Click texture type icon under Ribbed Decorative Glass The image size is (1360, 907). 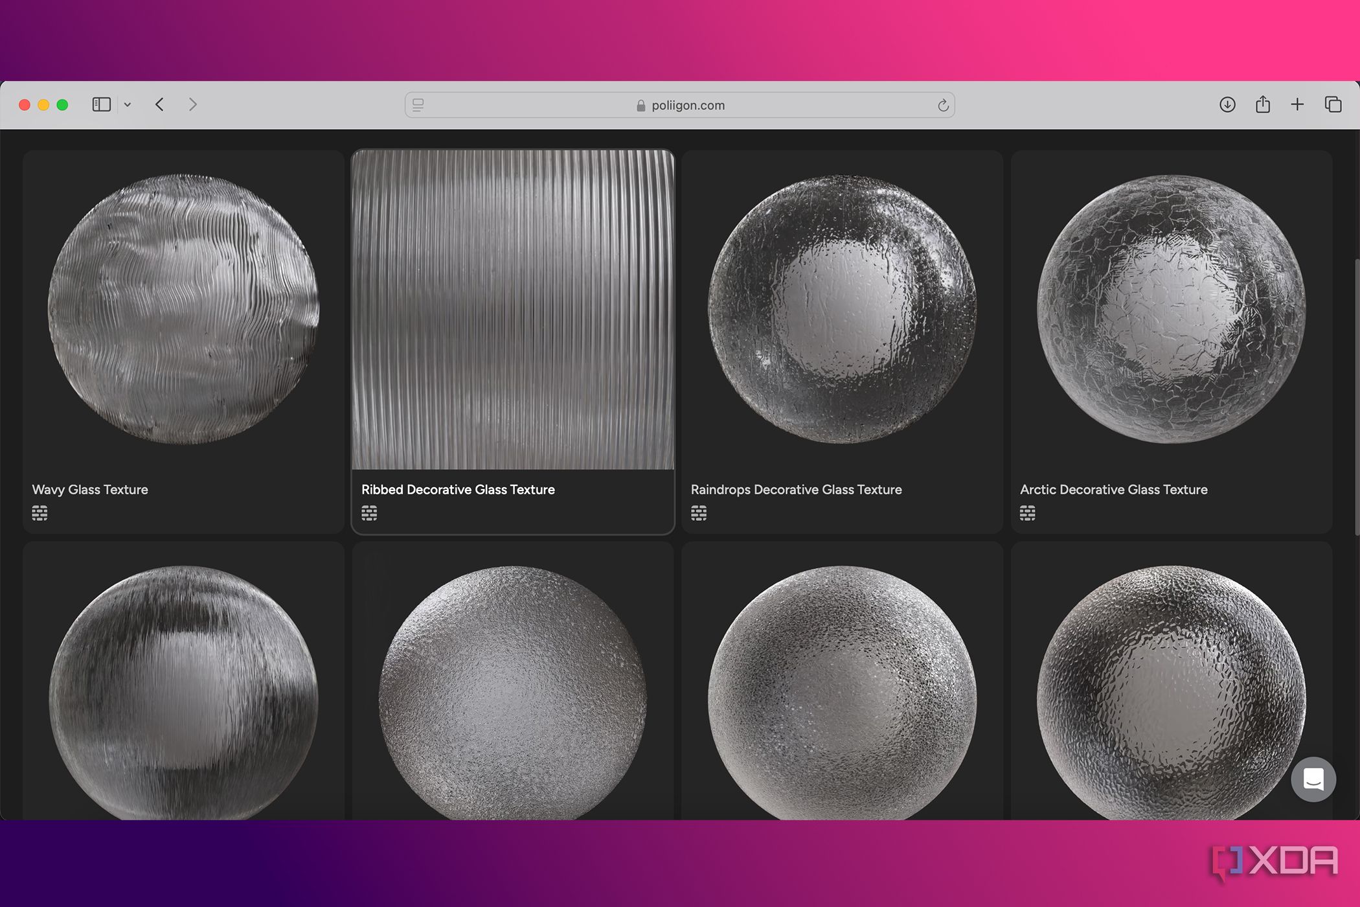pyautogui.click(x=369, y=513)
